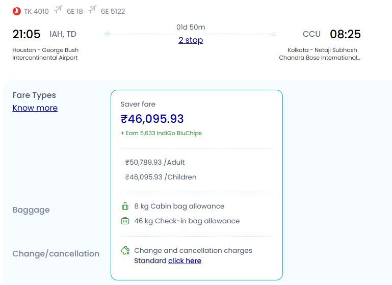Open the Know more fare types link

[35, 108]
